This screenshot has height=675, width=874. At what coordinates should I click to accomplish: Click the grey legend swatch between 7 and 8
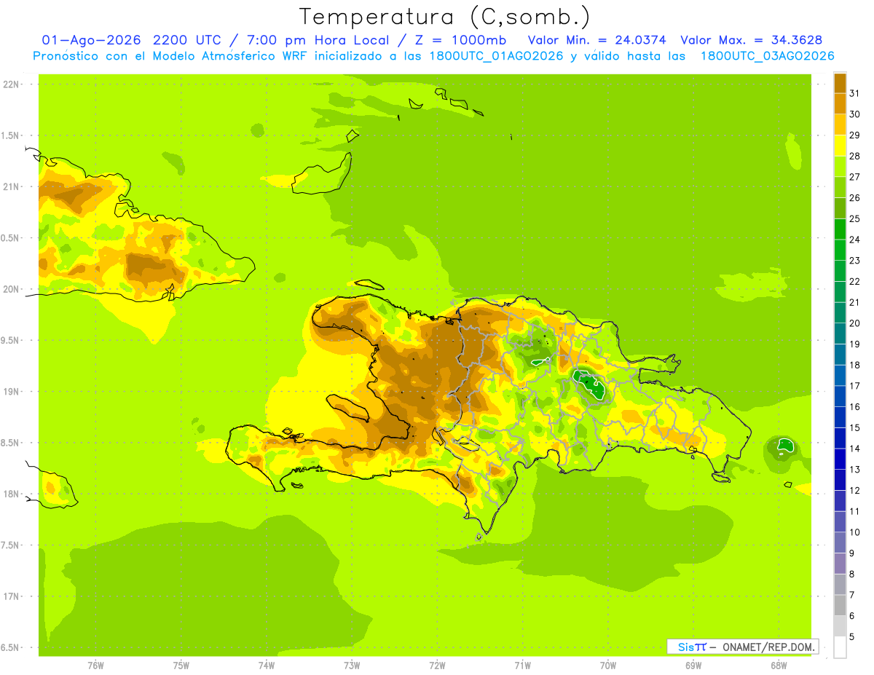click(840, 584)
